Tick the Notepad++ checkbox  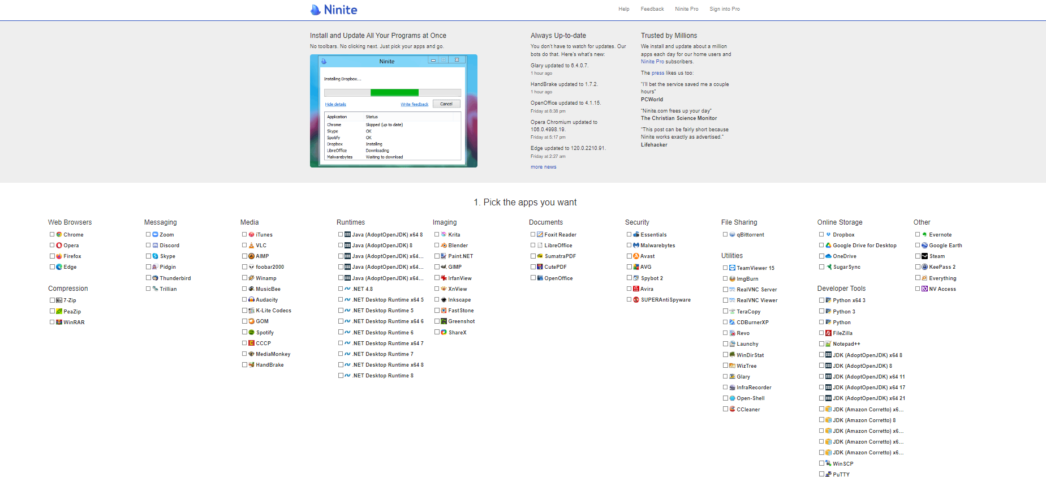click(x=821, y=343)
